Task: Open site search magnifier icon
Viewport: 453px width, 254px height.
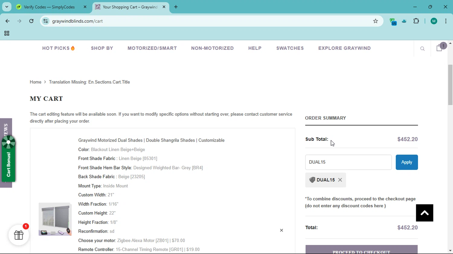Action: coord(422,49)
